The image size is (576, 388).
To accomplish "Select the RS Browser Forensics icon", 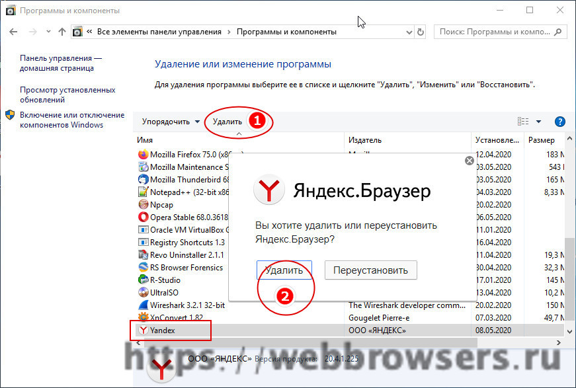I will click(x=143, y=267).
